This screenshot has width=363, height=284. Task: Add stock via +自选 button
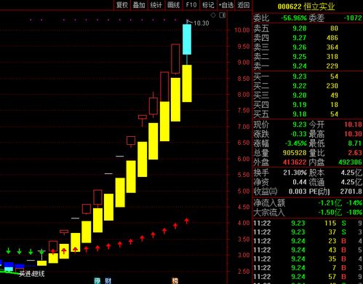226,5
